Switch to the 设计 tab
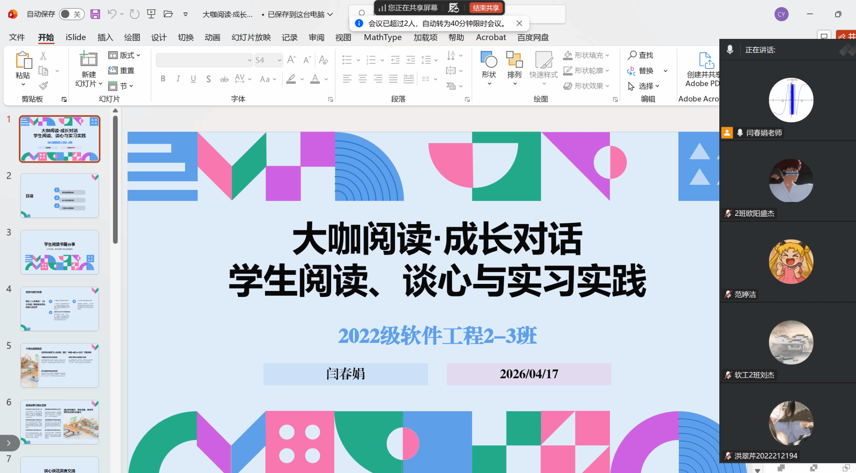Screen dimensions: 856x473 point(159,37)
